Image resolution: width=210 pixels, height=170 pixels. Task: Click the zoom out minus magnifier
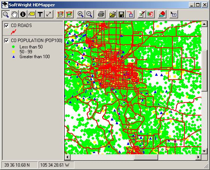[89, 14]
